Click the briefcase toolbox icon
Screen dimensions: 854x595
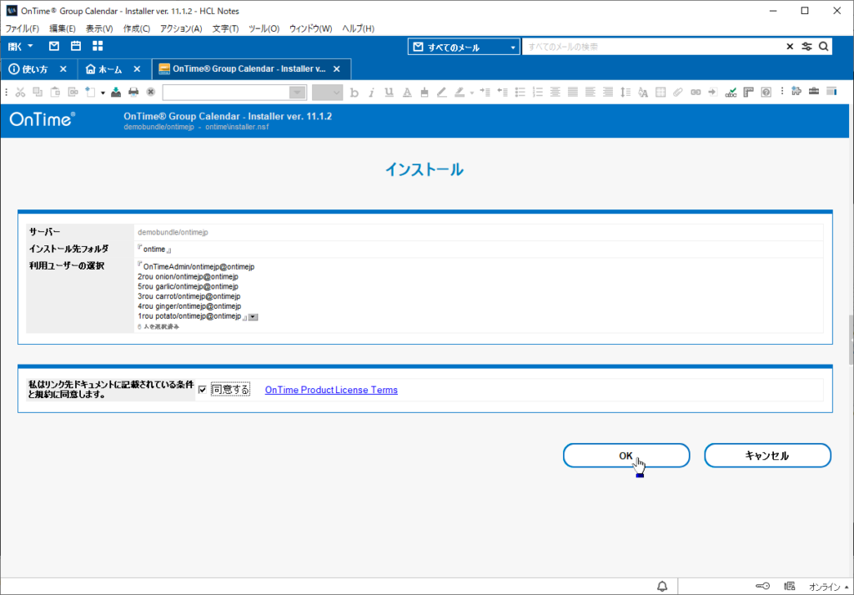(x=814, y=92)
